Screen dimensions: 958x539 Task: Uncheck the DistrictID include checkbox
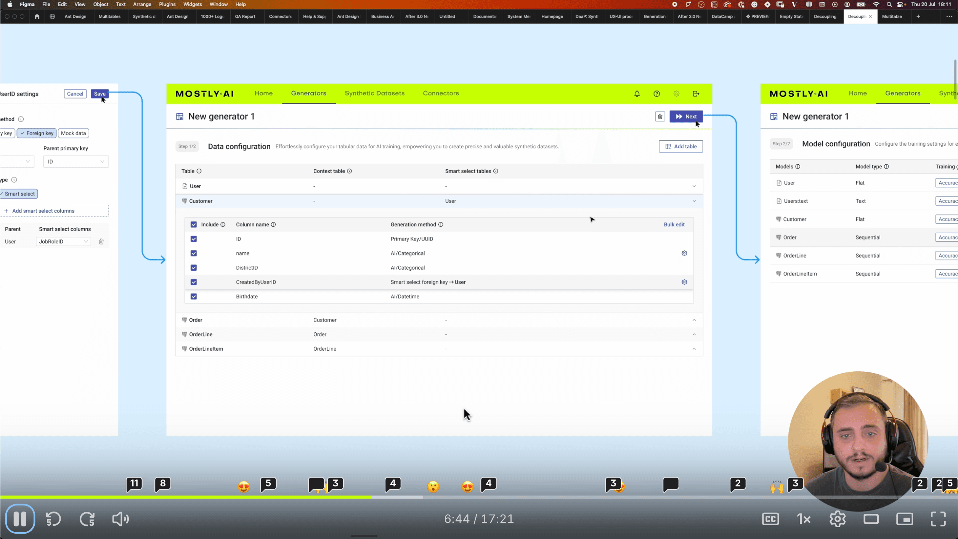coord(194,268)
